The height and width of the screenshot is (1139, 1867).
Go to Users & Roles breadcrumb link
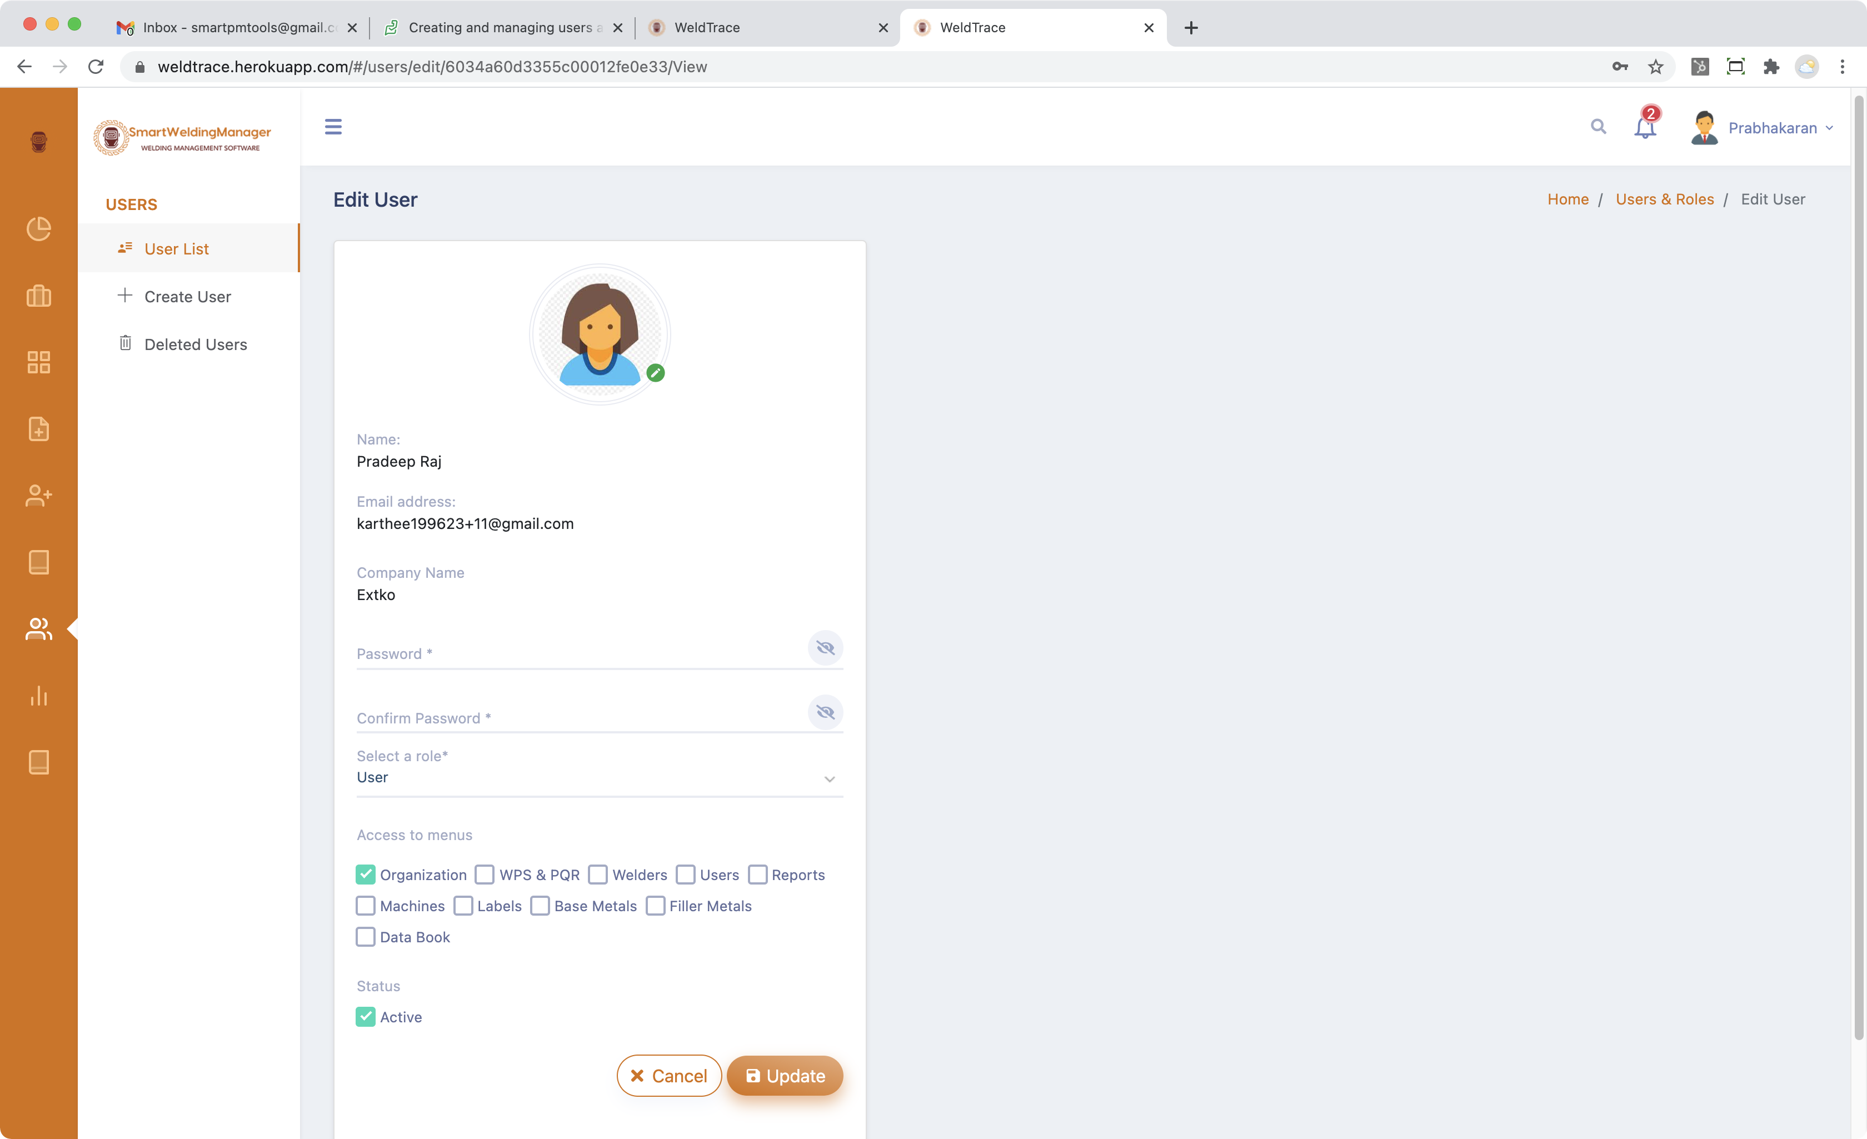pos(1665,198)
